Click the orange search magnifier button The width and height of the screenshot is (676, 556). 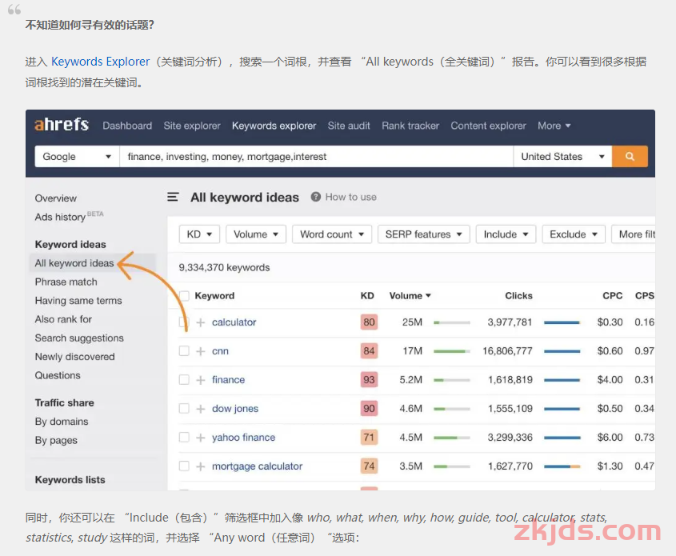[630, 157]
